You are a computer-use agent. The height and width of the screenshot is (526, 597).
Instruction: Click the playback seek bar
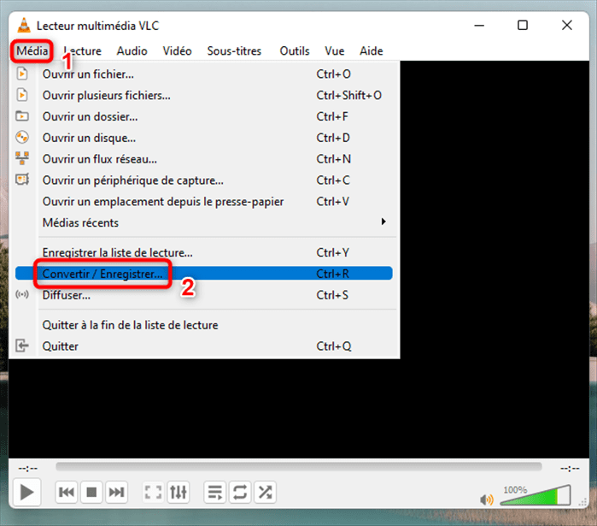(299, 467)
